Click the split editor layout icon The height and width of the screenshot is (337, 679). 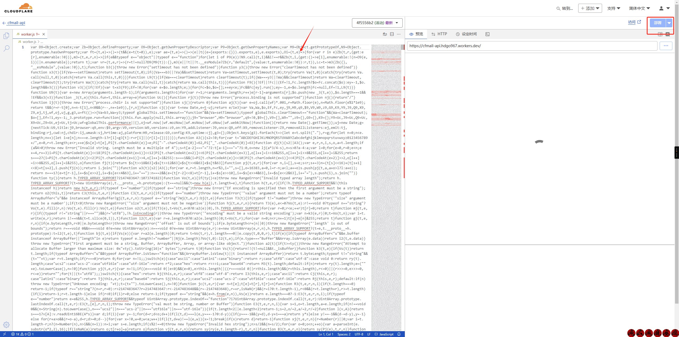pyautogui.click(x=392, y=34)
